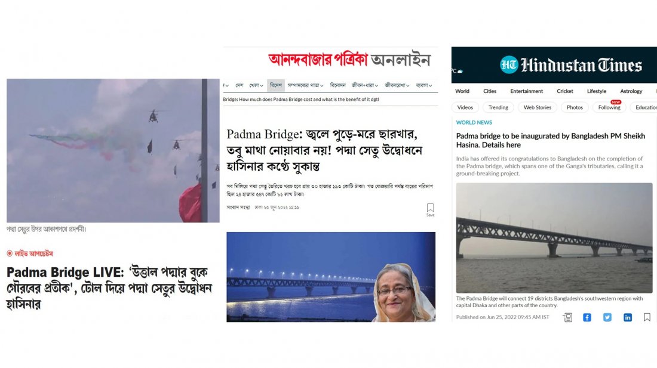Screen dimensions: 657x368
Task: Open the জীবনরেখা dropdown
Action: (x=397, y=85)
